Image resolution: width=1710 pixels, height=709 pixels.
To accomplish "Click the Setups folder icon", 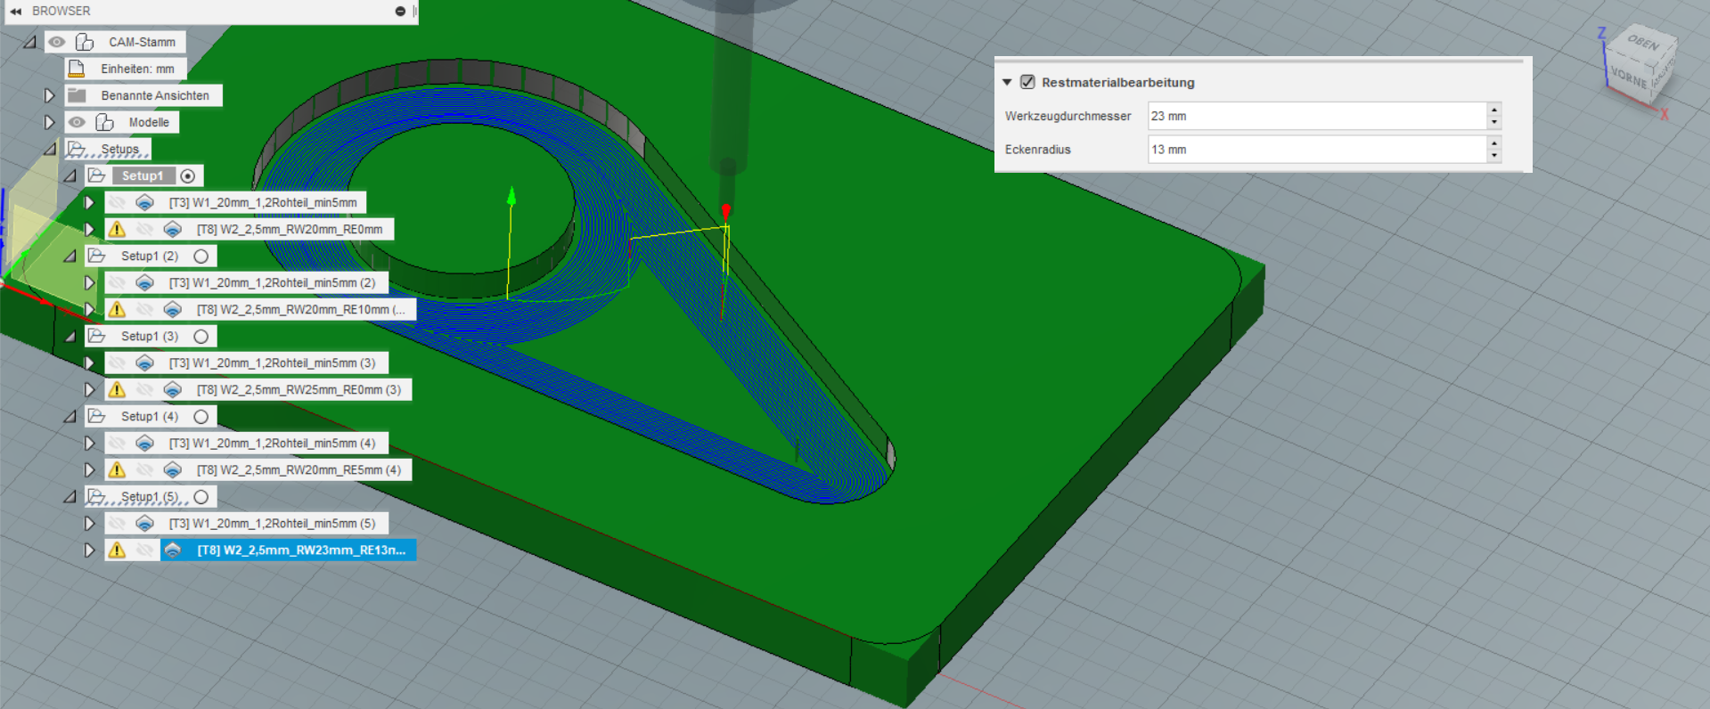I will pos(78,149).
